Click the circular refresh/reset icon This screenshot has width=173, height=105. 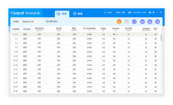tap(134, 22)
